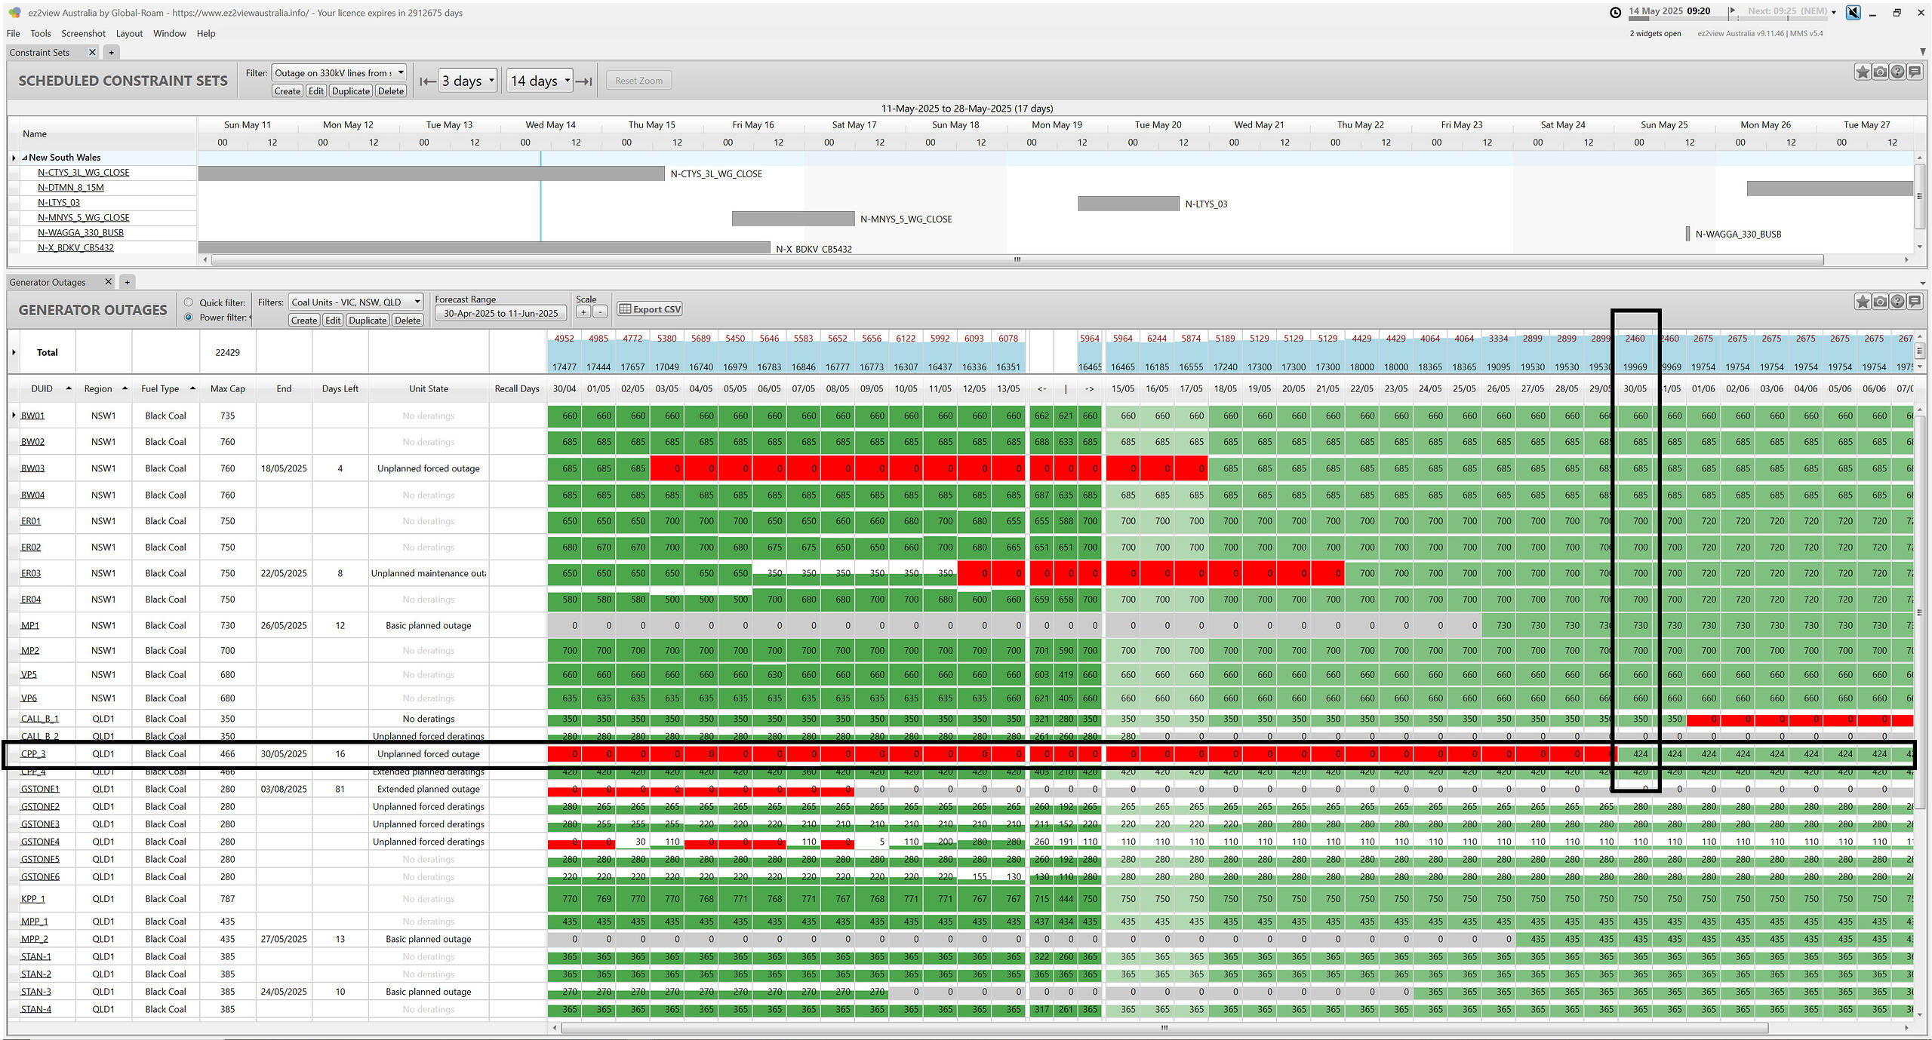Open the N-CTYS_3L_WG_CLOSE constraint link
1932x1040 pixels.
83,173
